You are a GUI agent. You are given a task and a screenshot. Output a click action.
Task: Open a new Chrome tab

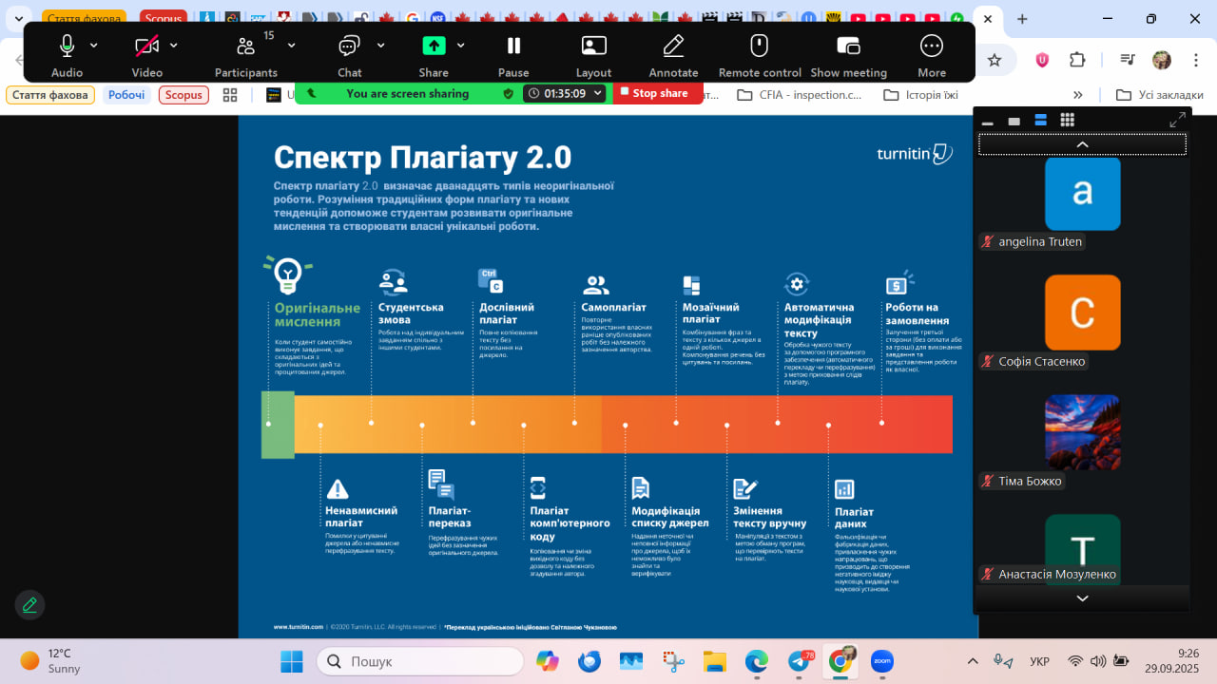click(1022, 19)
